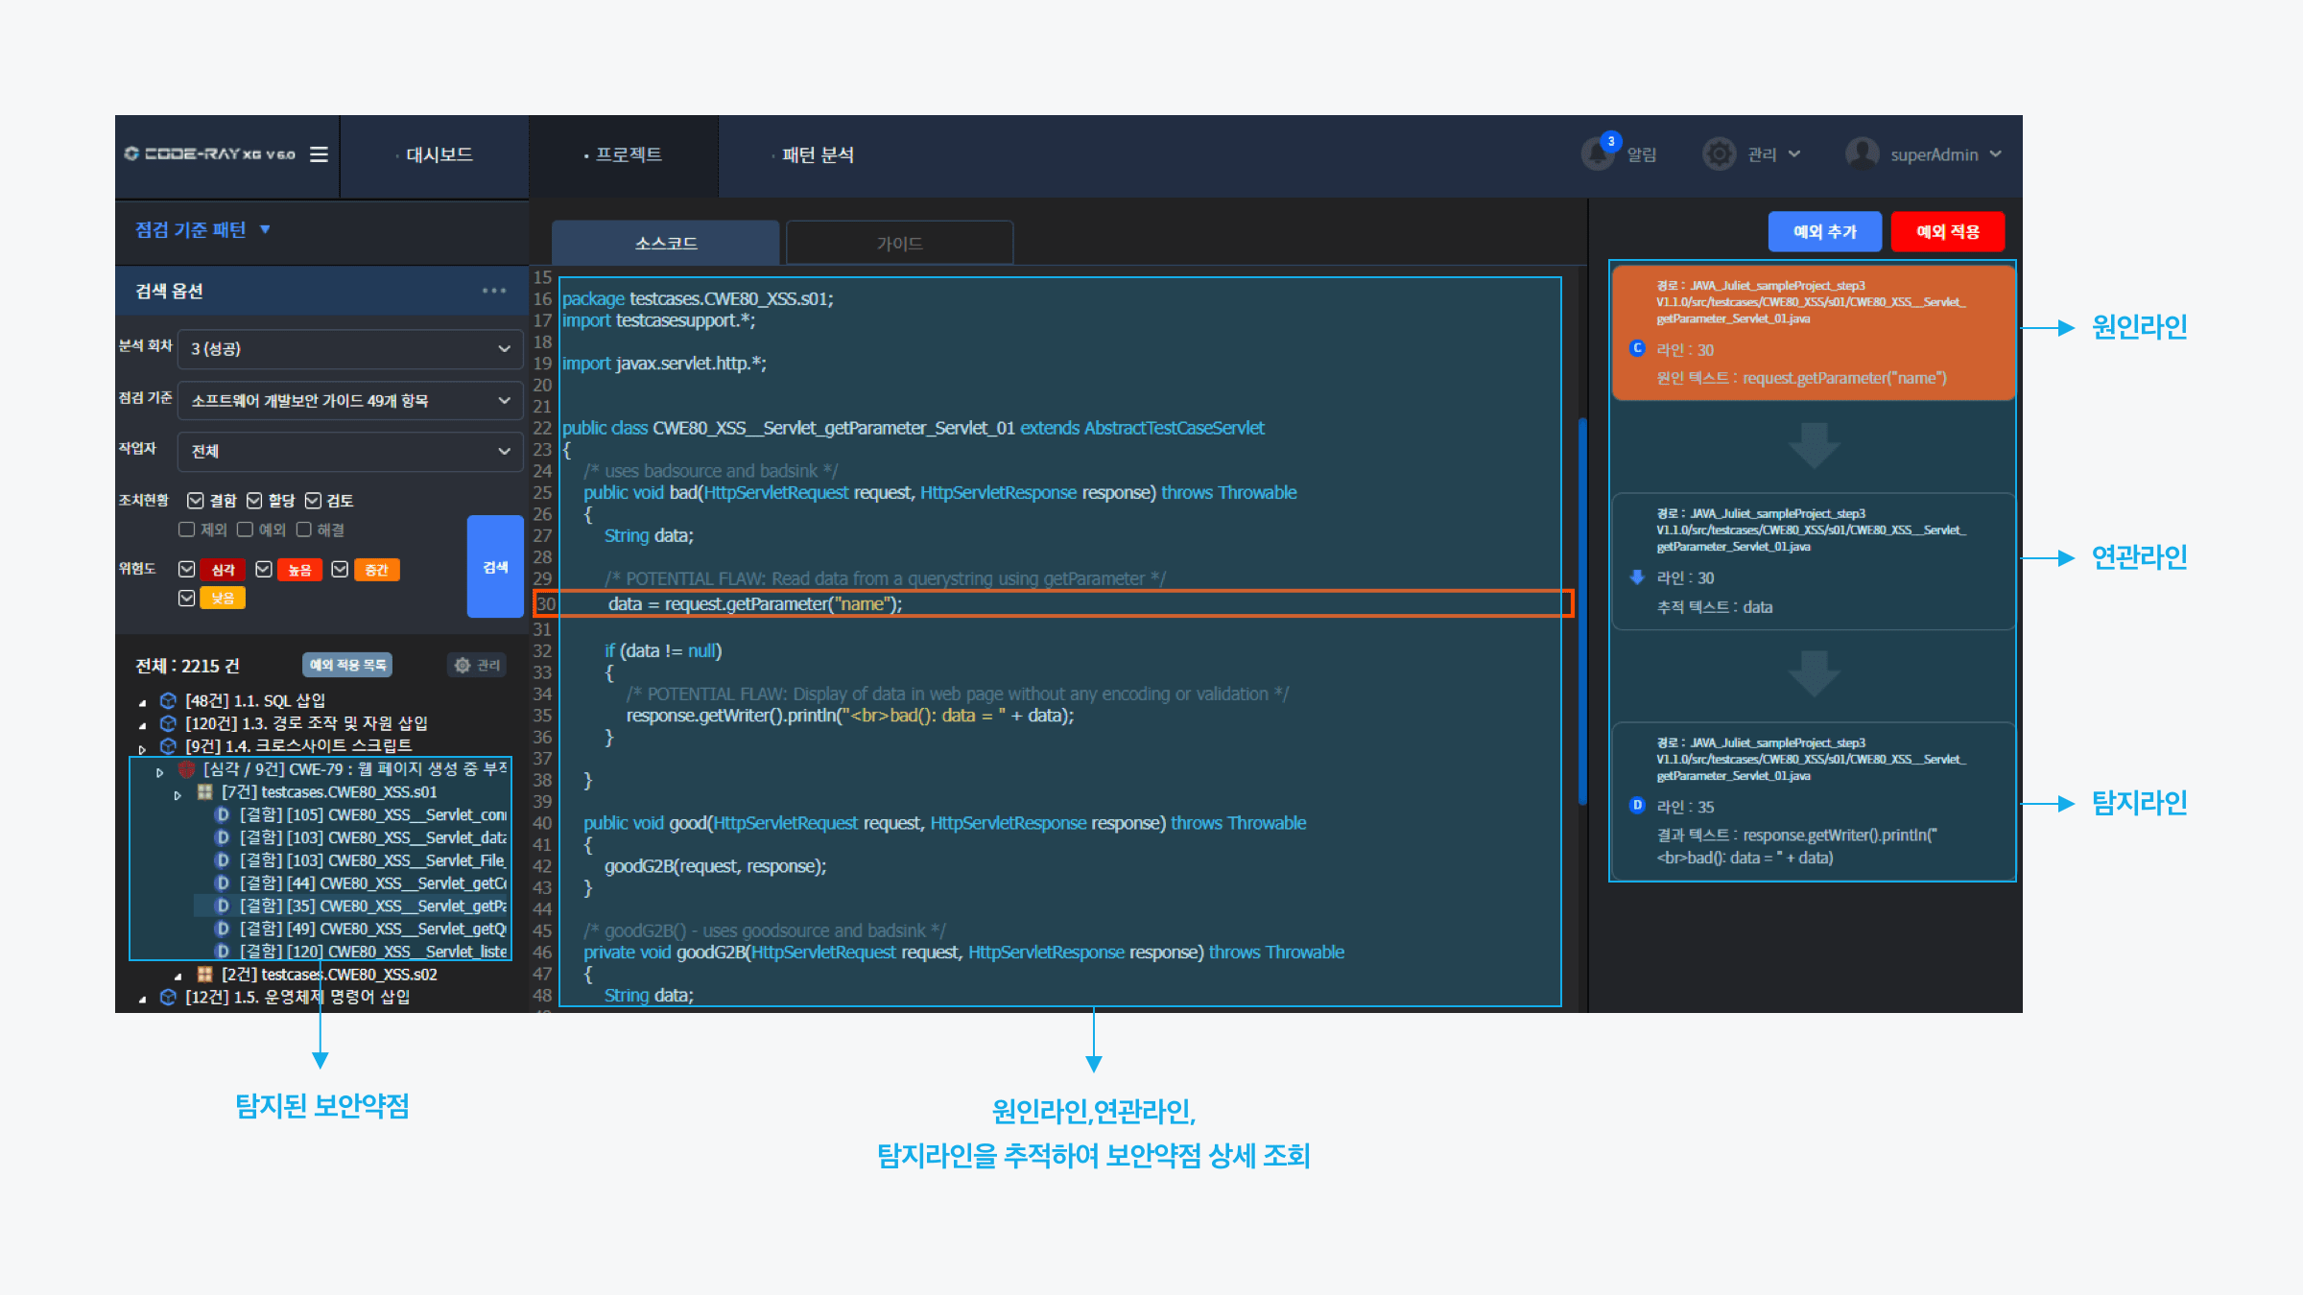Click the blue C icon in the 원인라인 card

pyautogui.click(x=1638, y=348)
